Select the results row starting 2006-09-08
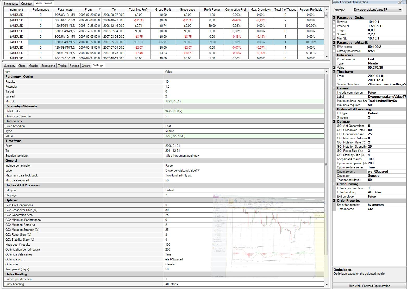This screenshot has width=407, height=289. coord(164,20)
